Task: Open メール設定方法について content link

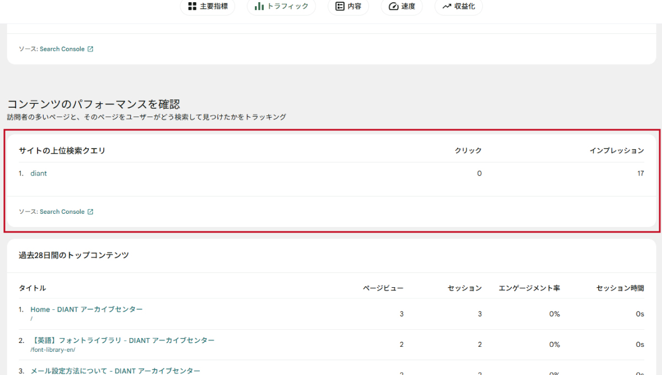Action: point(115,371)
